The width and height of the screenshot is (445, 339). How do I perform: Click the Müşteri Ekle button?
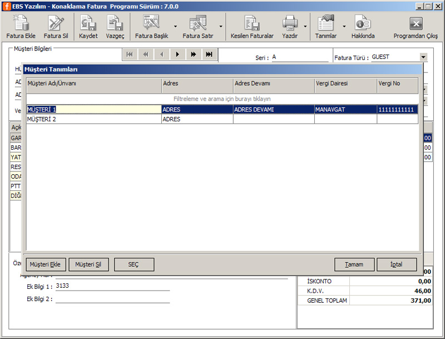(46, 264)
